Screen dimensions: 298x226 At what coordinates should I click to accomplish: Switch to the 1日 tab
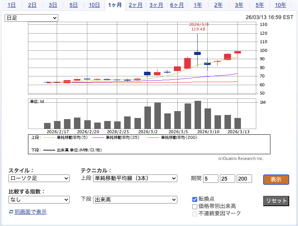point(11,5)
